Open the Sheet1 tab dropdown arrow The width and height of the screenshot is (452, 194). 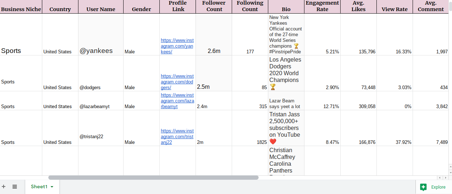click(x=52, y=187)
